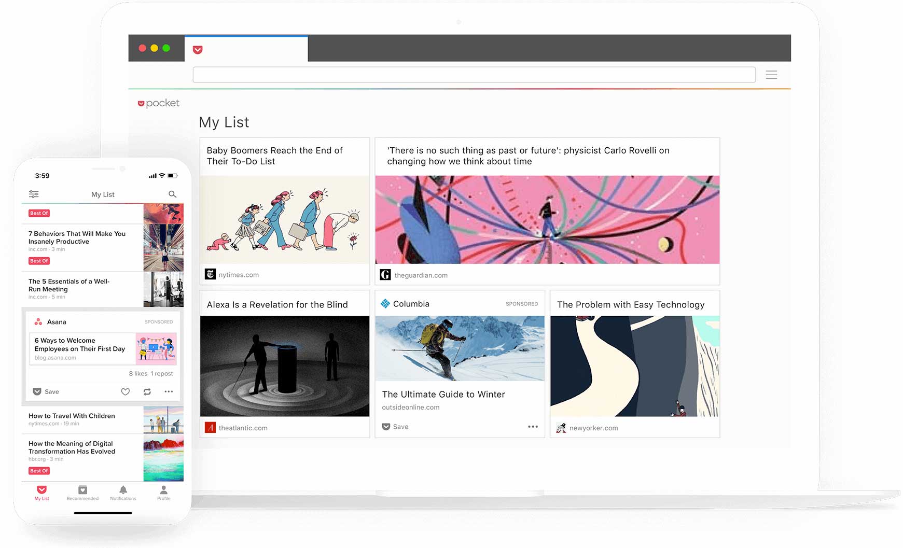Open the three-dot menu on Asana card
Viewport: 903px width, 548px height.
[169, 391]
